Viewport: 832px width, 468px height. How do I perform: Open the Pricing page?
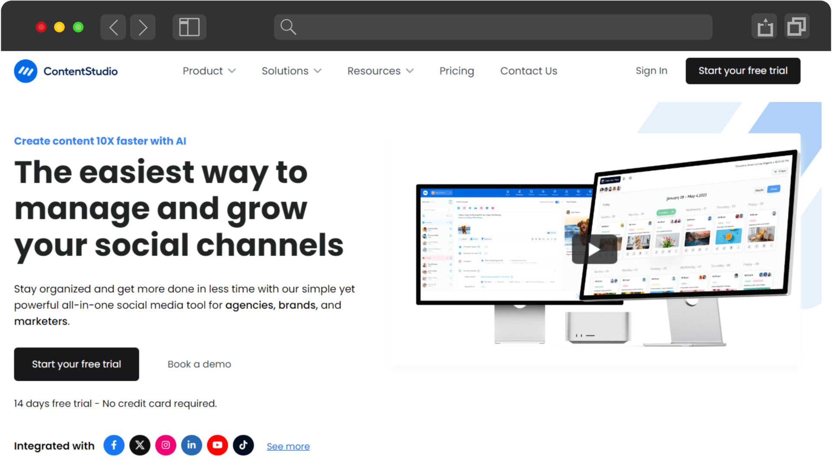(x=457, y=71)
